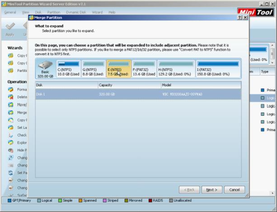Viewport: 277px width, 212px height.
Task: Click the Disk column header
Action: 66,85
